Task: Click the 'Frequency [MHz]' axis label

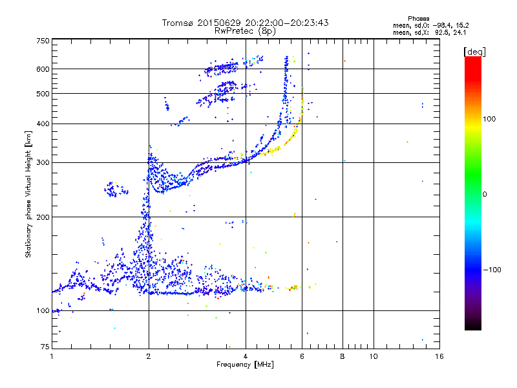Action: tap(245, 365)
